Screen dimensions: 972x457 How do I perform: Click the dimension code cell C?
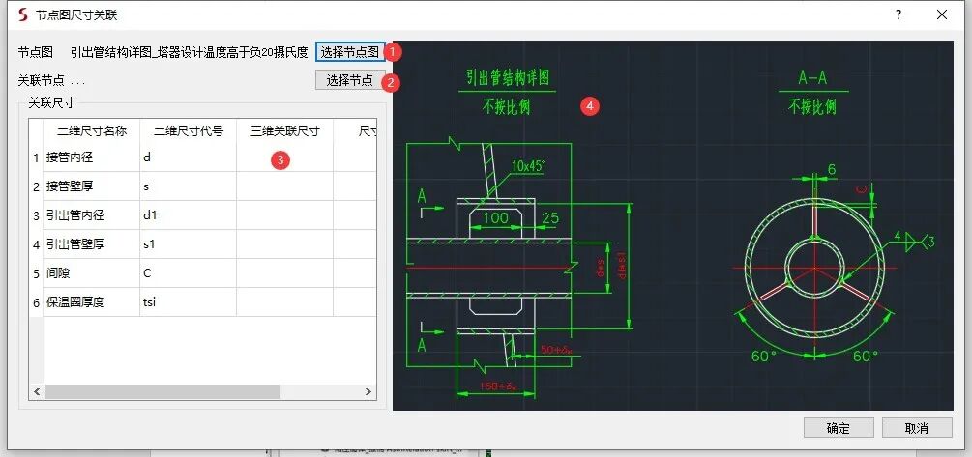[188, 273]
